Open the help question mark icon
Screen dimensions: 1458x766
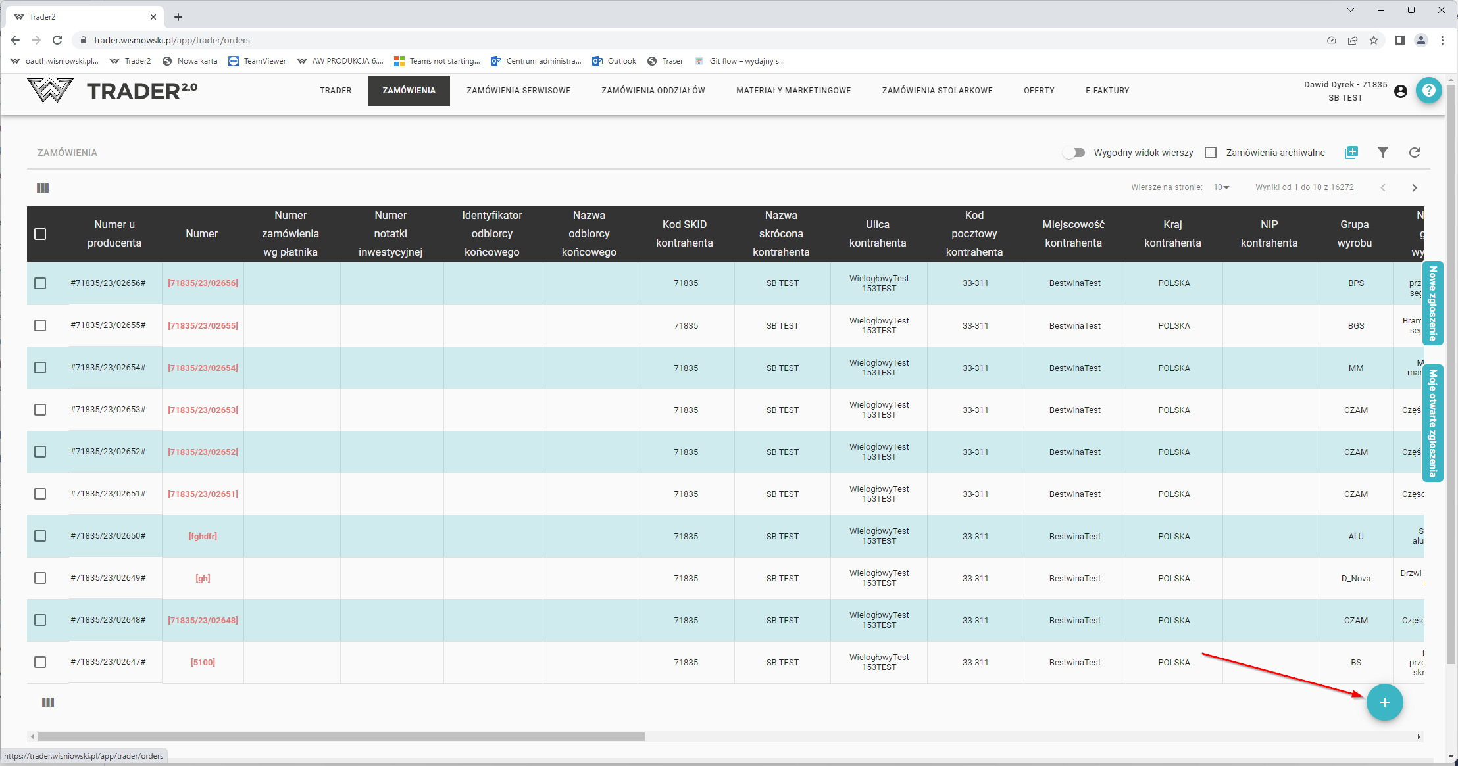(x=1429, y=91)
